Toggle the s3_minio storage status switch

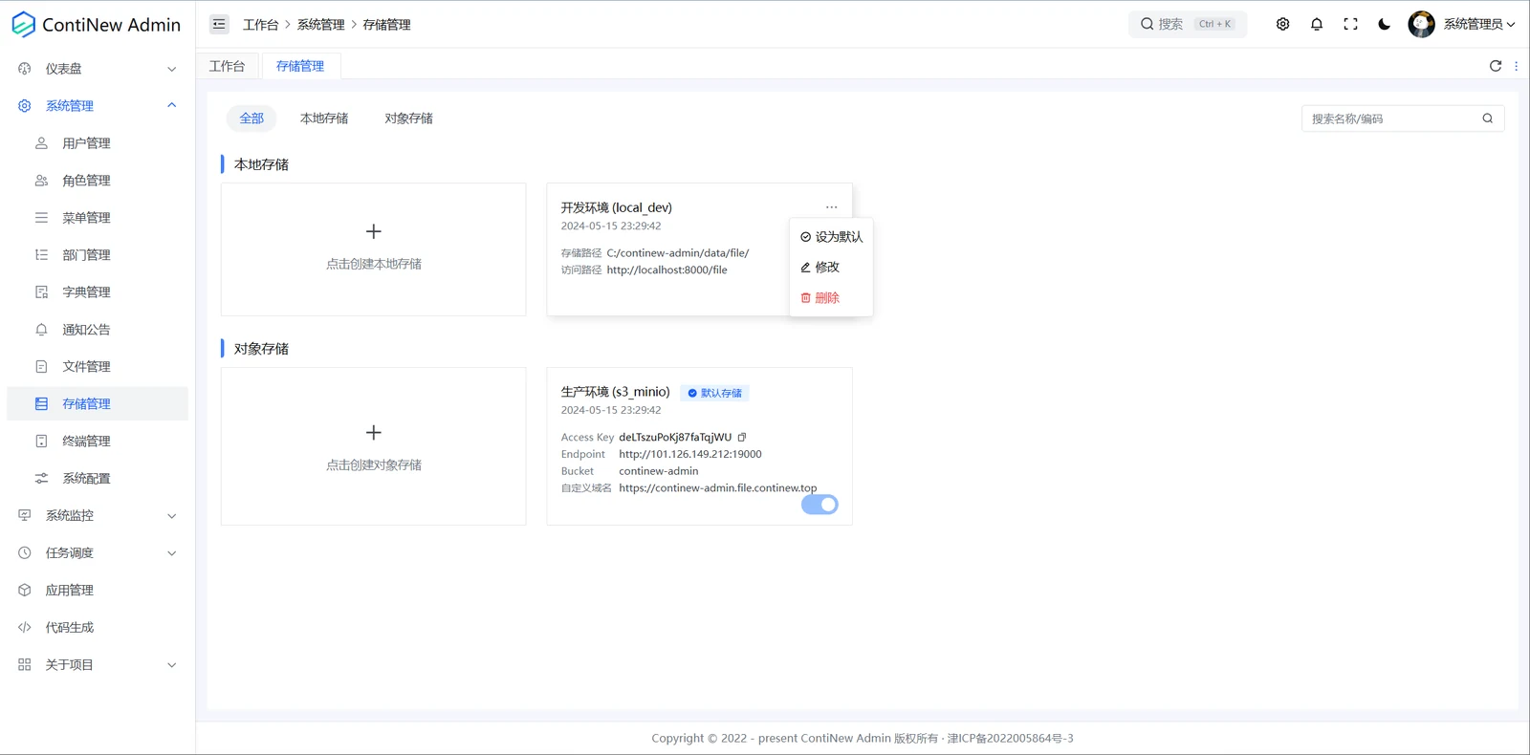(x=820, y=505)
